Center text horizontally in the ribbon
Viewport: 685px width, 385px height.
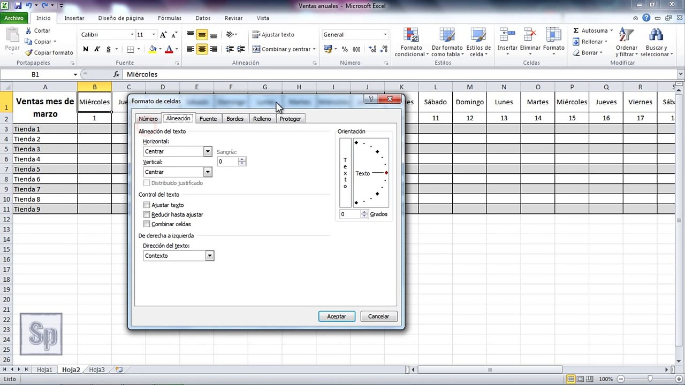(x=202, y=49)
